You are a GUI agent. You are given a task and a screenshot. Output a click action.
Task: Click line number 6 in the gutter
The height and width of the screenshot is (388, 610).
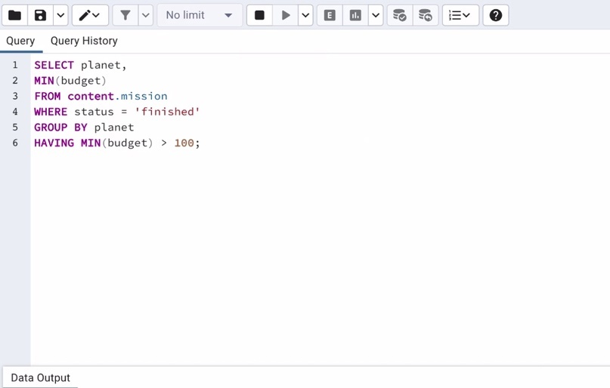tap(15, 143)
